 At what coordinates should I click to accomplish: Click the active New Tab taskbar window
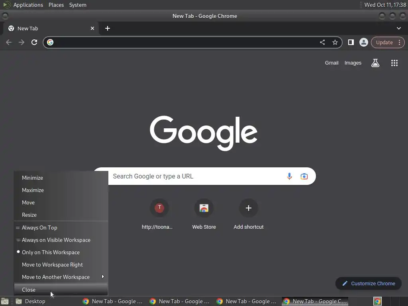(x=315, y=301)
